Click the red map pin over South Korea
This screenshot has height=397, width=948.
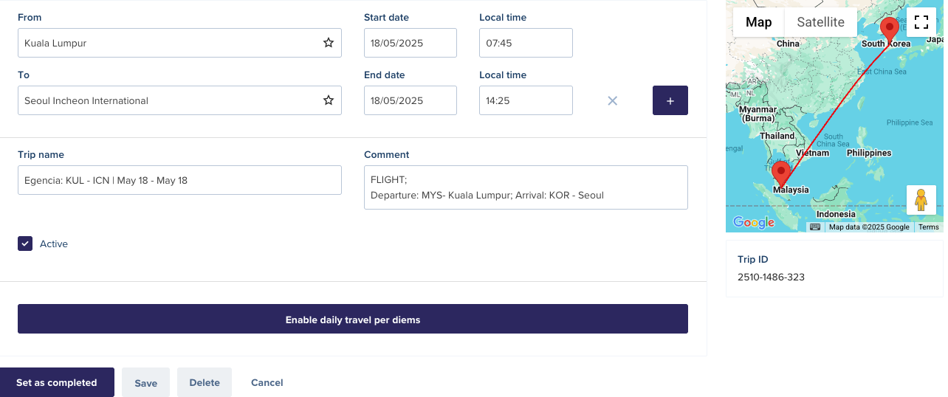[890, 30]
